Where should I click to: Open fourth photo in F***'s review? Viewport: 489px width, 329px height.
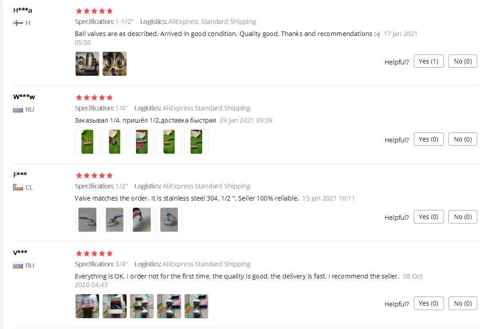coord(169,220)
